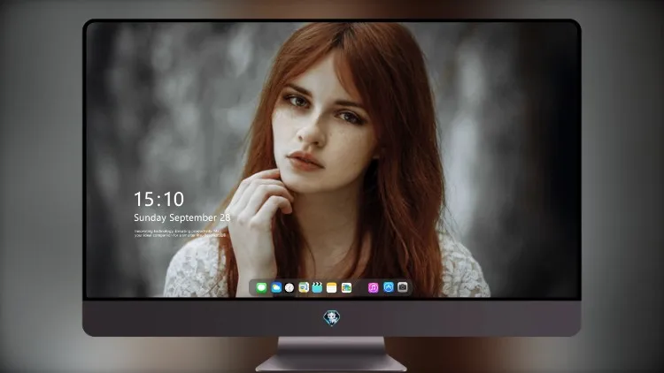The image size is (664, 373).
Task: Launch the teal clapperboard video app
Action: 317,287
